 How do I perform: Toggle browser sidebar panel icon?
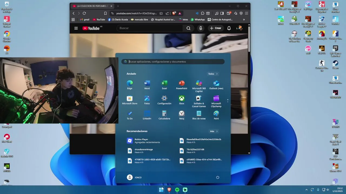click(222, 13)
